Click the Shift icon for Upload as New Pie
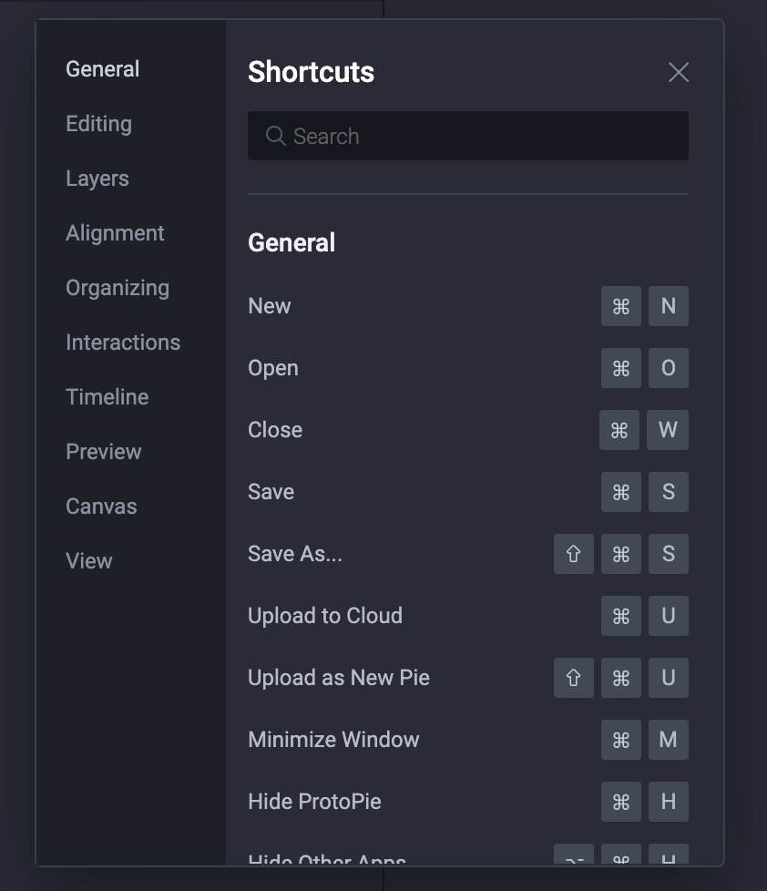 tap(574, 678)
